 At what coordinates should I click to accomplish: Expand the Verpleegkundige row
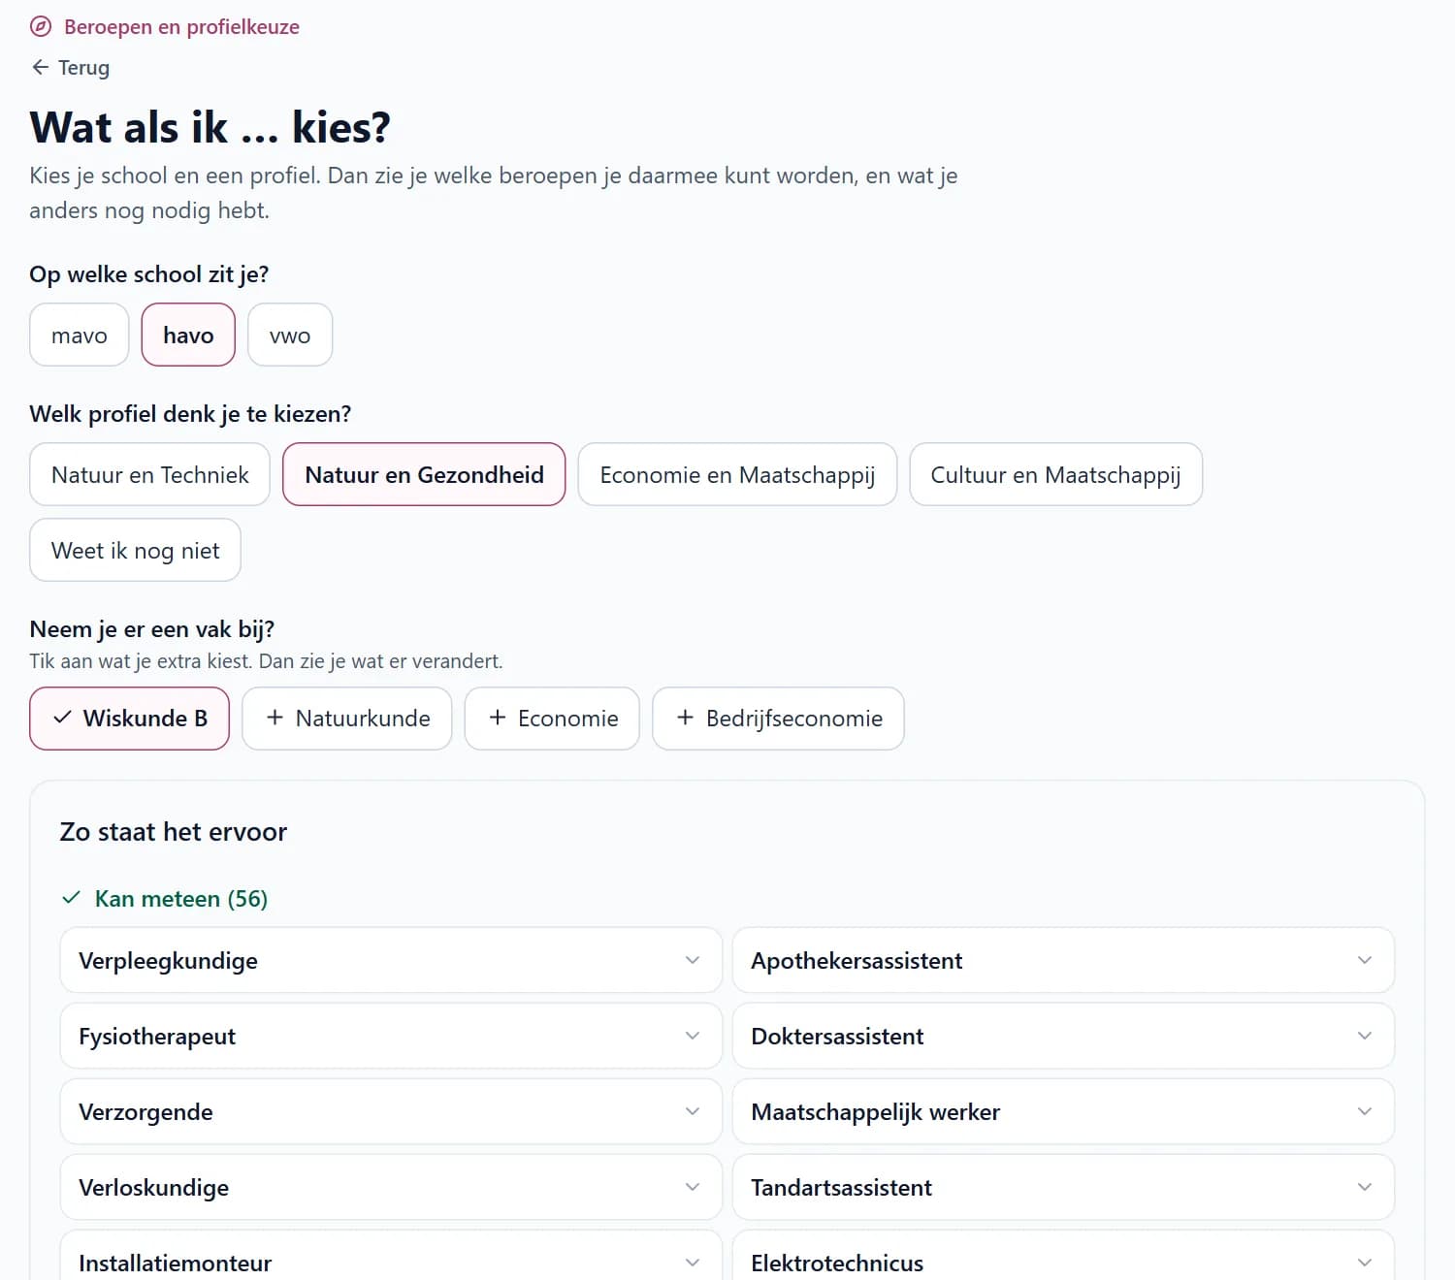(391, 960)
